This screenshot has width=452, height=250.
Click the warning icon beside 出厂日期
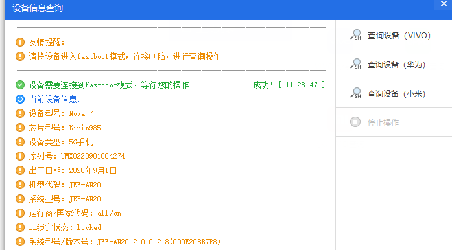(x=20, y=170)
